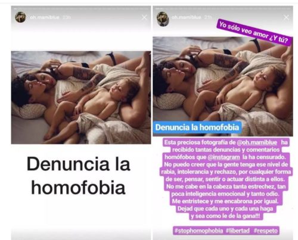
Task: Tap the 'Me entristece y me encabrona' text line
Action: (x=225, y=201)
